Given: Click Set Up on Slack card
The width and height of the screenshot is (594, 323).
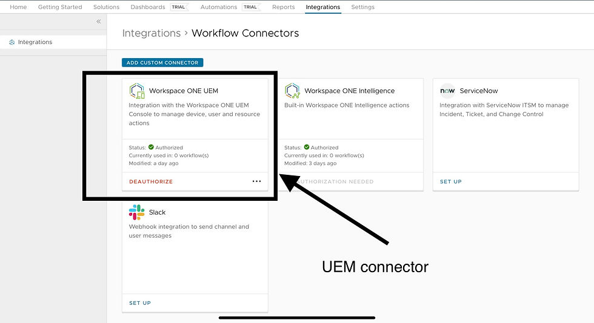Looking at the screenshot, I should (140, 303).
